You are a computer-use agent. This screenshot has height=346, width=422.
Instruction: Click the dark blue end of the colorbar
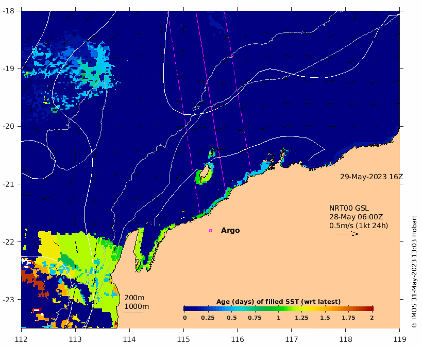(x=187, y=308)
